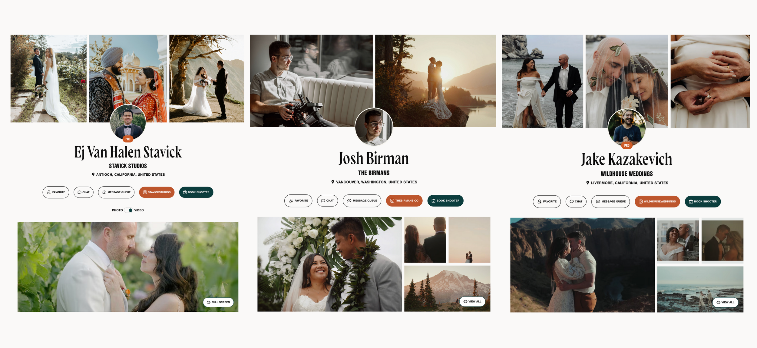Viewport: 757px width, 348px height.
Task: Open Chat with Ej Van Halen Stavick
Action: point(84,192)
